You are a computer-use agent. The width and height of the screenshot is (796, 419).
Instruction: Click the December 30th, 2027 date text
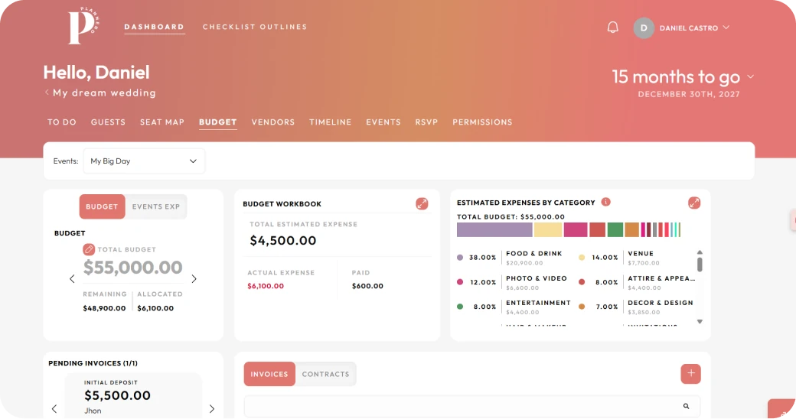689,94
